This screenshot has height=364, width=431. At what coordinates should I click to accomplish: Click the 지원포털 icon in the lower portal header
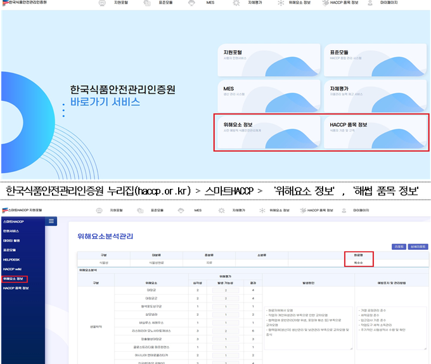pyautogui.click(x=100, y=211)
